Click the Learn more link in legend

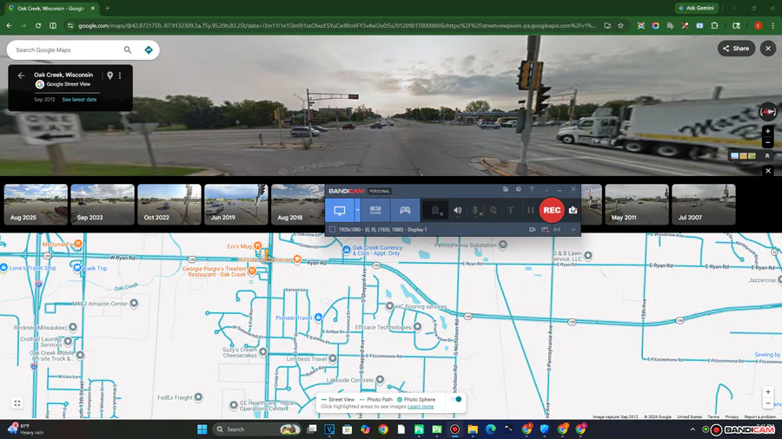(x=421, y=407)
